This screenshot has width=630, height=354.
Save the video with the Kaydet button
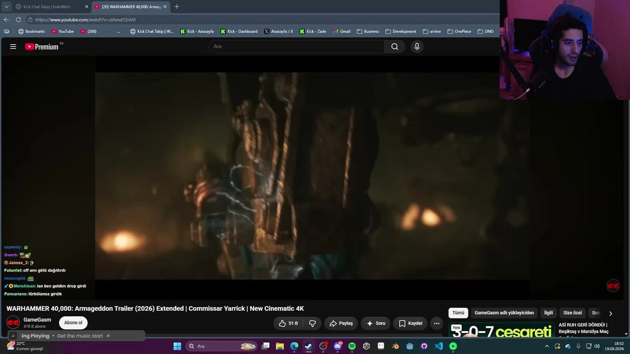click(410, 324)
